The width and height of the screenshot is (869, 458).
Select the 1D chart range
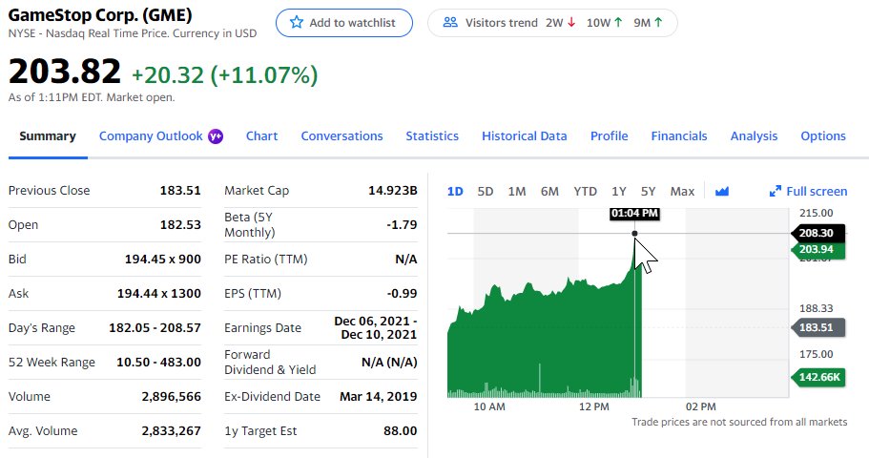pos(455,191)
